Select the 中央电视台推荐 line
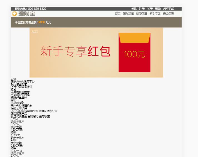This screenshot has height=157, width=198. click(x=20, y=92)
